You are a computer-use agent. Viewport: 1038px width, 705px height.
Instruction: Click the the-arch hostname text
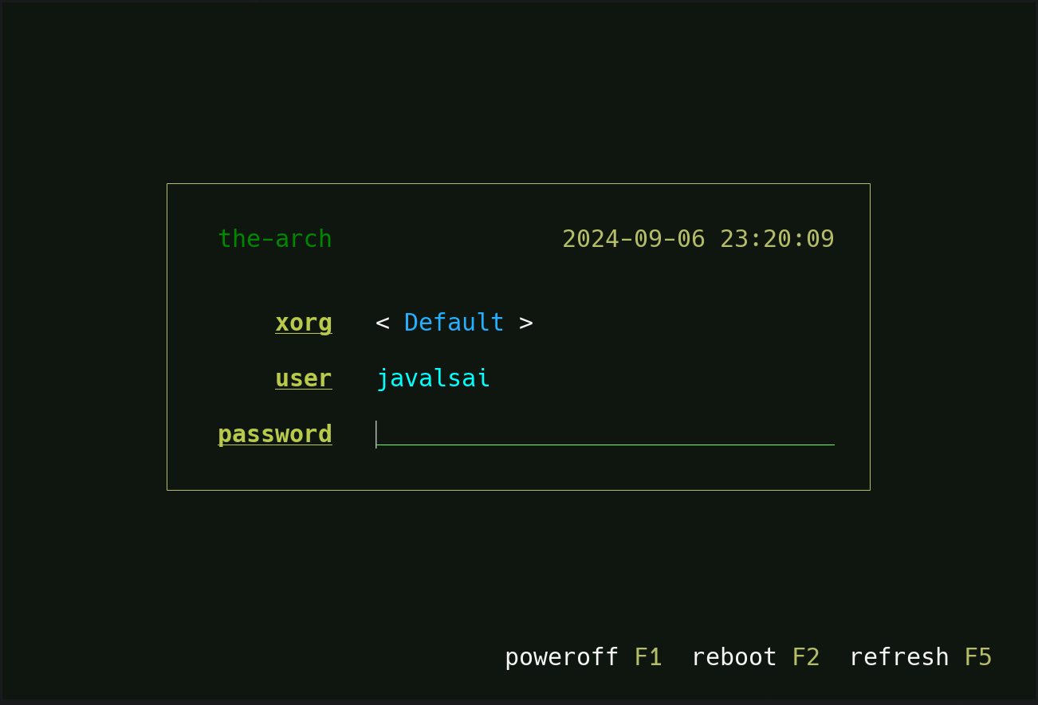click(275, 239)
